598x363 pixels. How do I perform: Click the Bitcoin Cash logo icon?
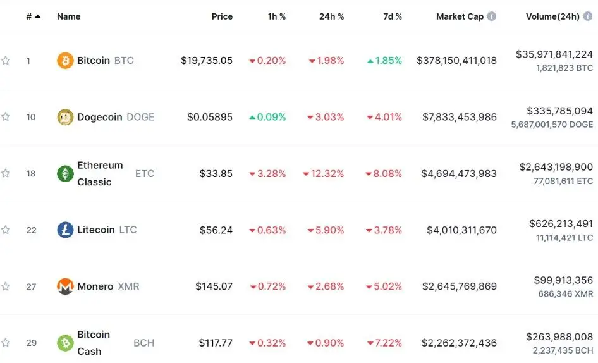coord(65,343)
